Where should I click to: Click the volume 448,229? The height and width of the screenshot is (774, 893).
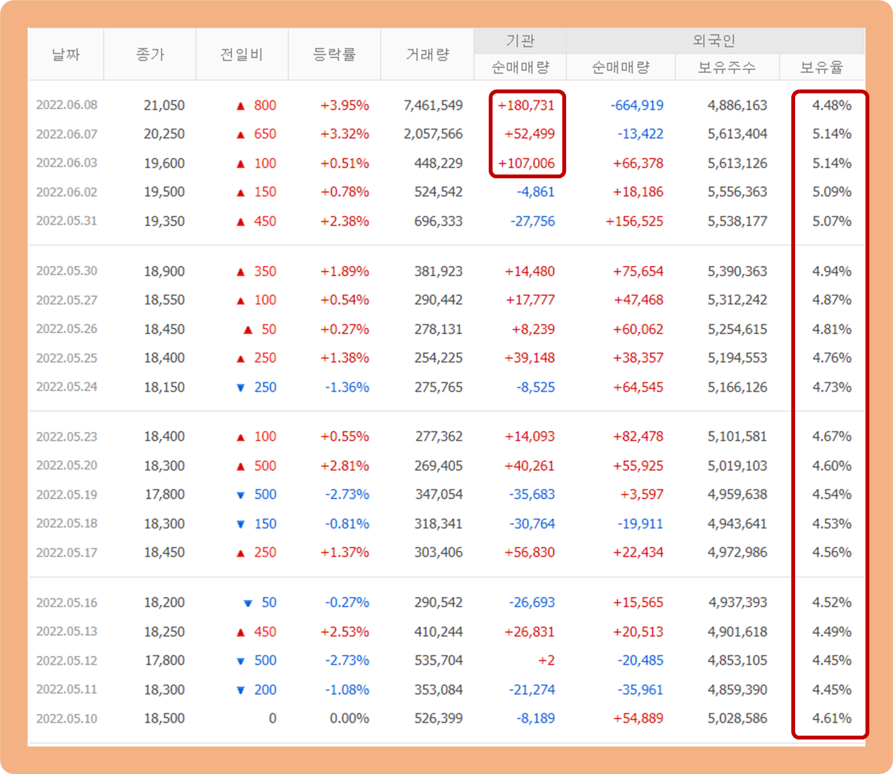438,163
